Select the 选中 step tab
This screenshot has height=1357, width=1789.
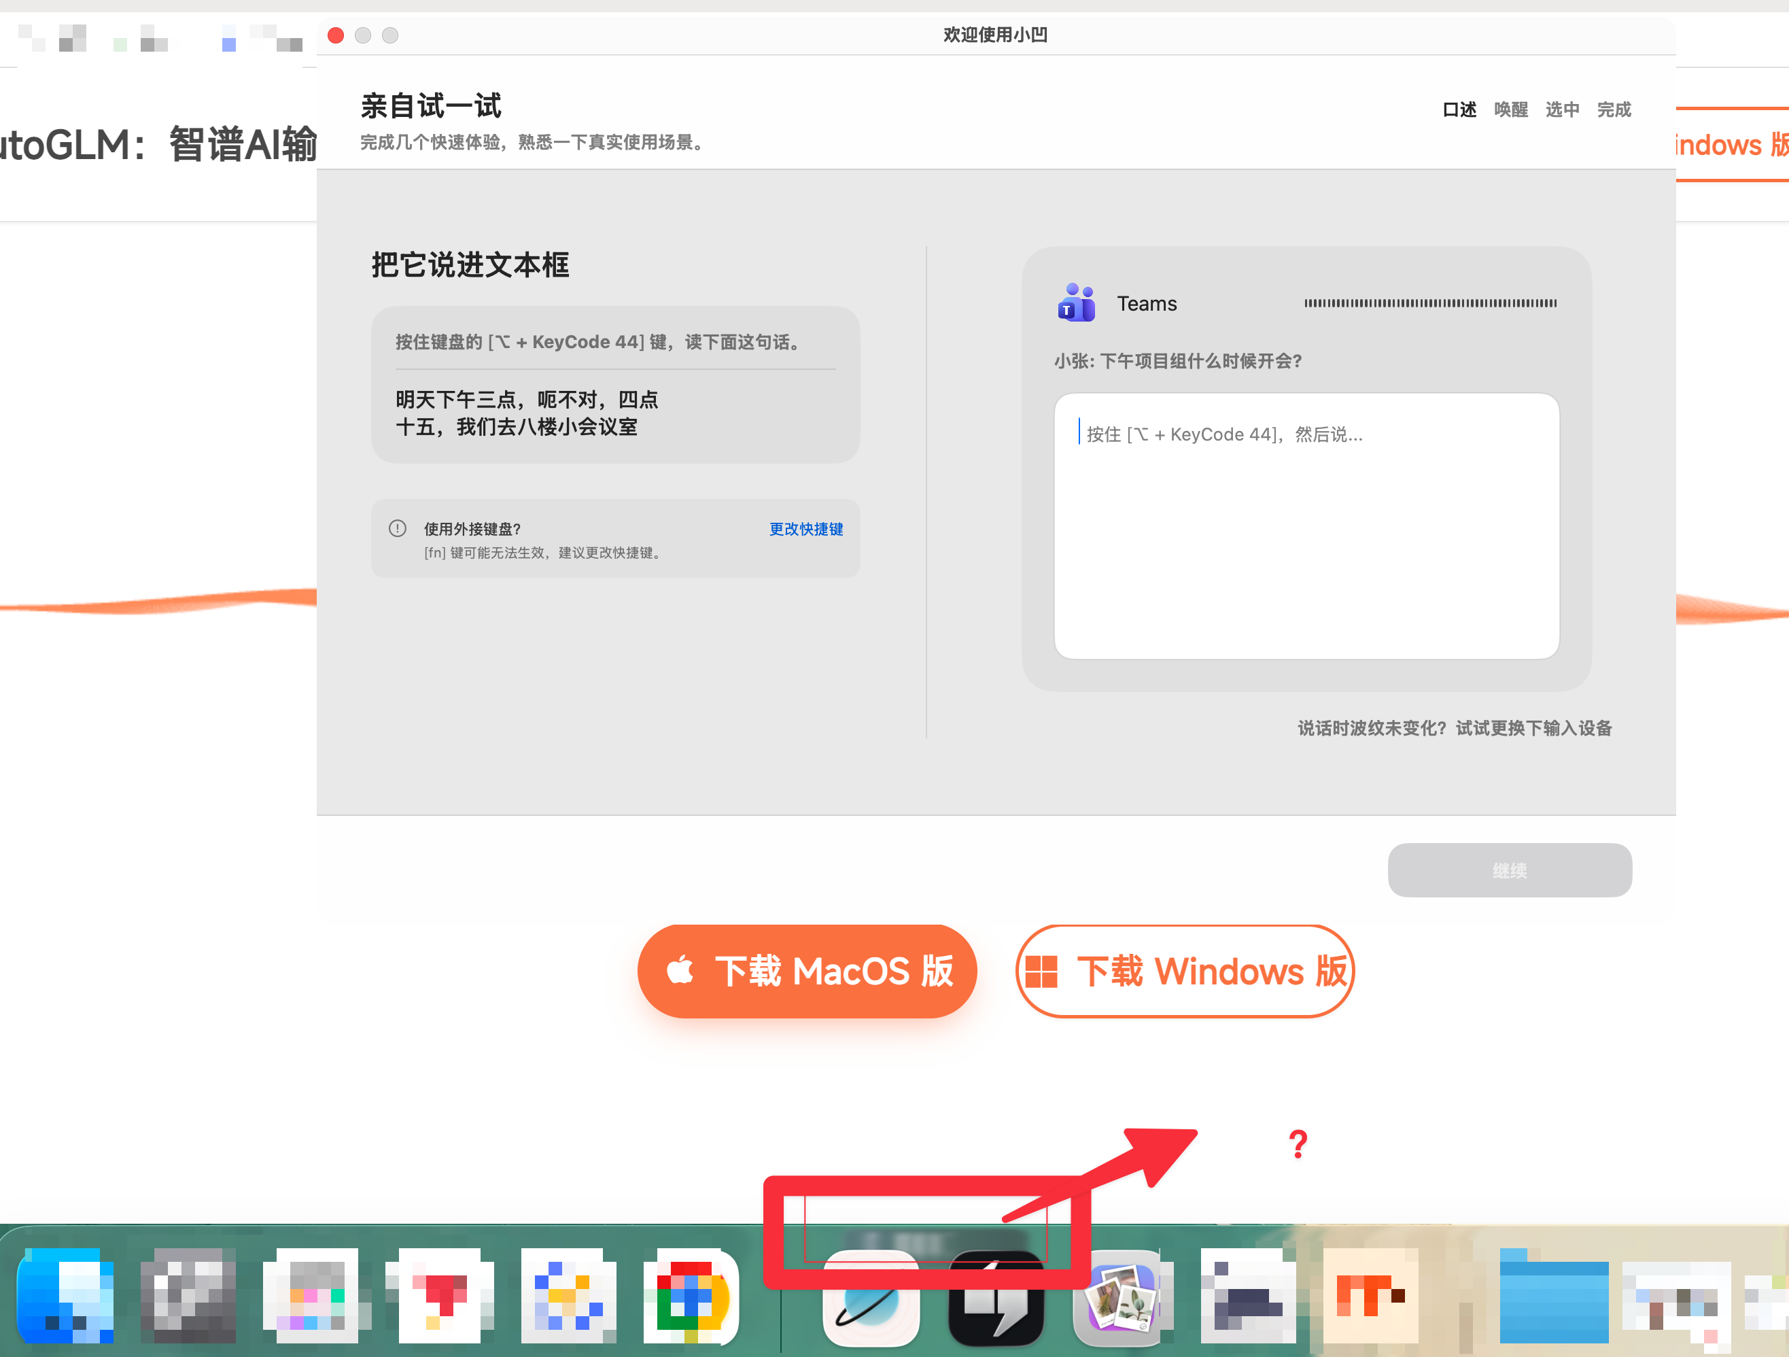coord(1562,109)
